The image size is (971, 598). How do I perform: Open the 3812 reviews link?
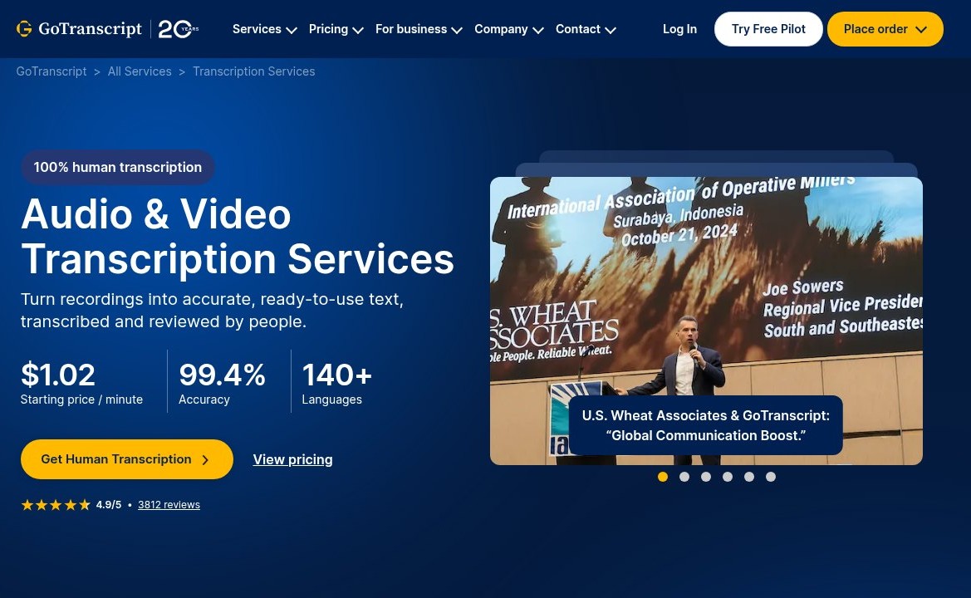[x=169, y=504]
